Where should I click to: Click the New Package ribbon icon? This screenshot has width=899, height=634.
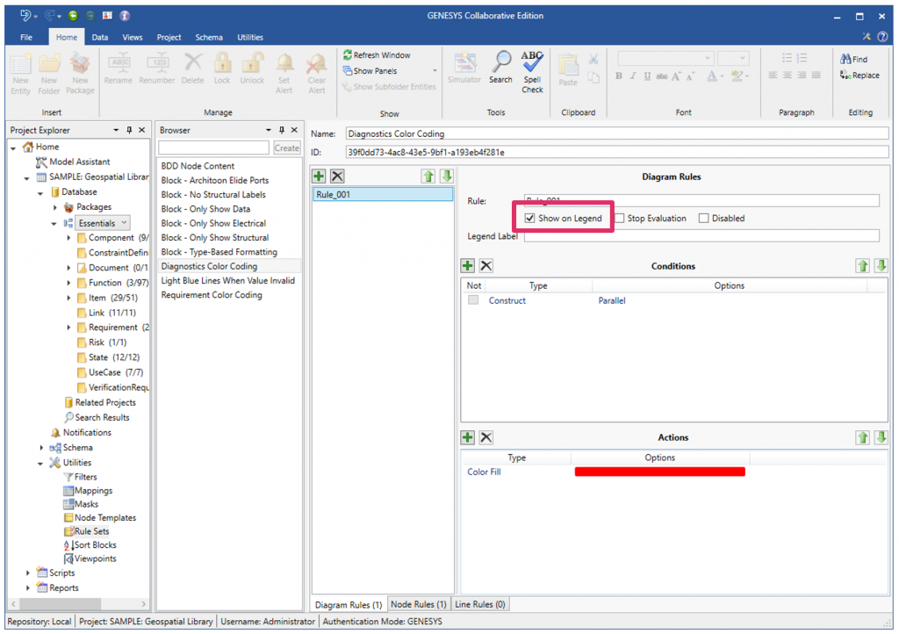[x=80, y=64]
